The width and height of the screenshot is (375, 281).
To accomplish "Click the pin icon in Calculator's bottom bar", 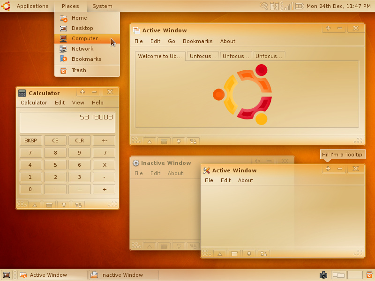I will [x=63, y=205].
